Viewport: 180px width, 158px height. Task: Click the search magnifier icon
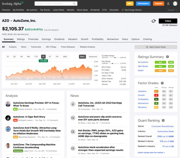(74, 3)
